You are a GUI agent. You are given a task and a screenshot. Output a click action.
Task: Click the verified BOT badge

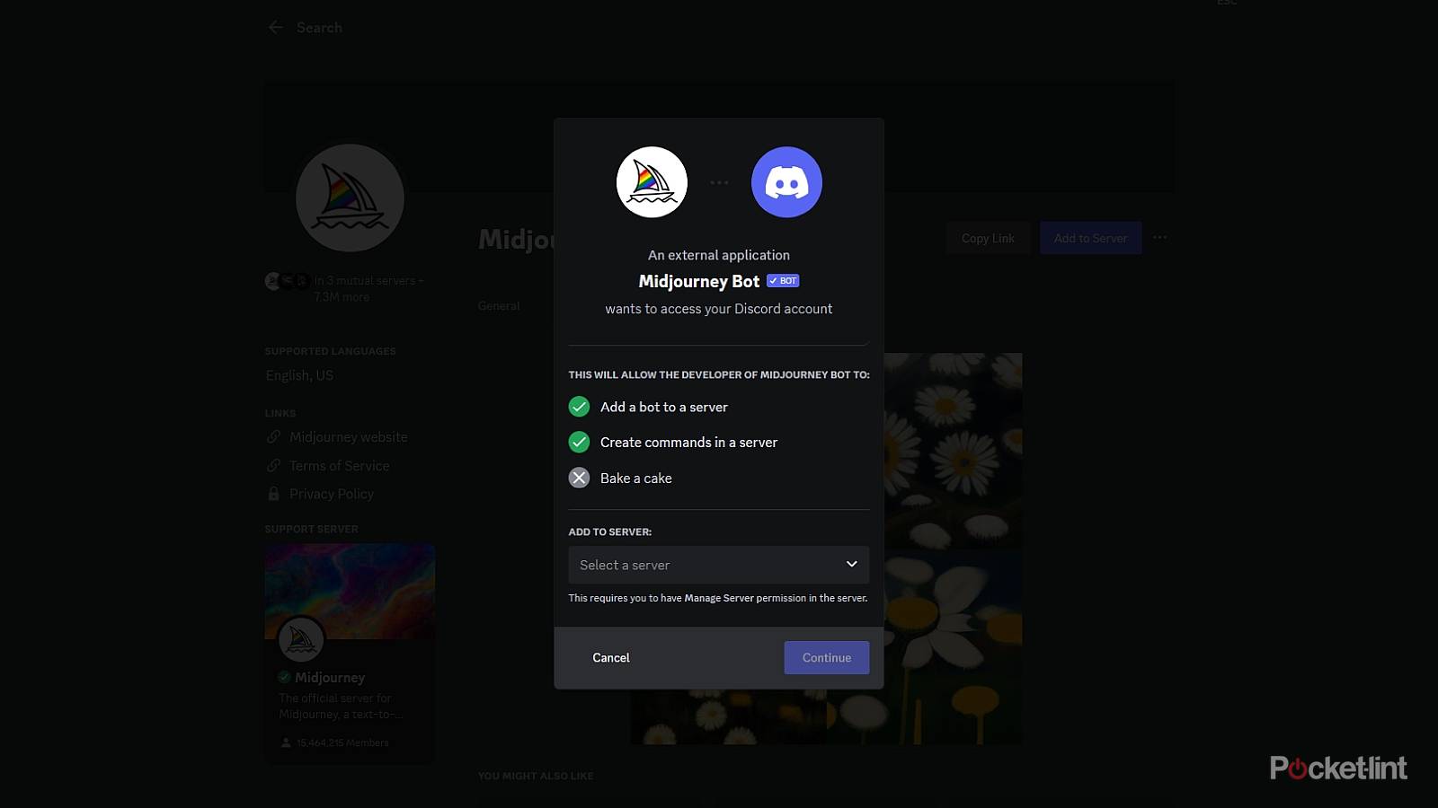coord(783,281)
